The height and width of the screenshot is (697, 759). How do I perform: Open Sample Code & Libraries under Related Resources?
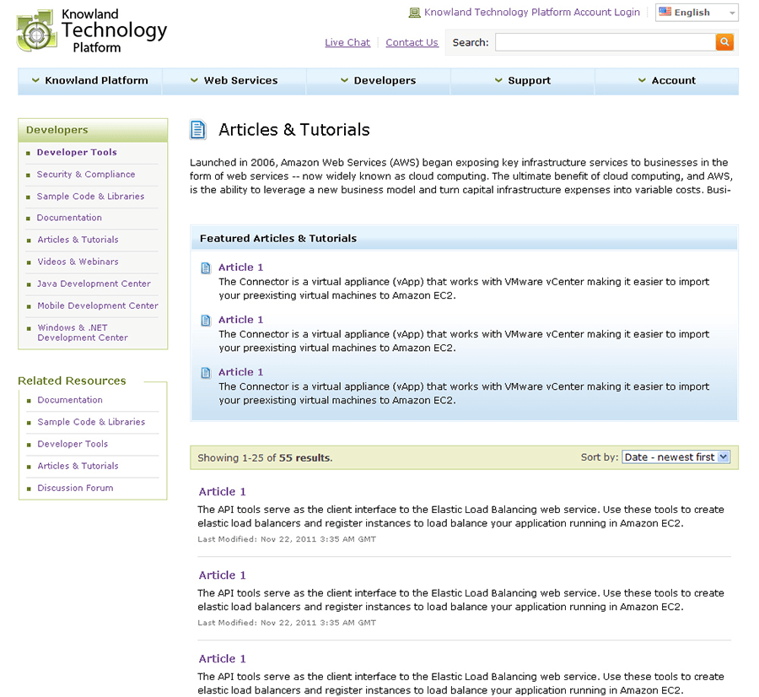[91, 422]
